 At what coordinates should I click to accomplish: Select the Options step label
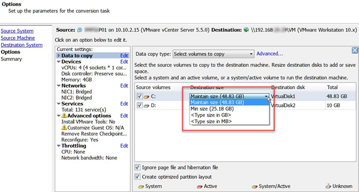tap(10, 52)
